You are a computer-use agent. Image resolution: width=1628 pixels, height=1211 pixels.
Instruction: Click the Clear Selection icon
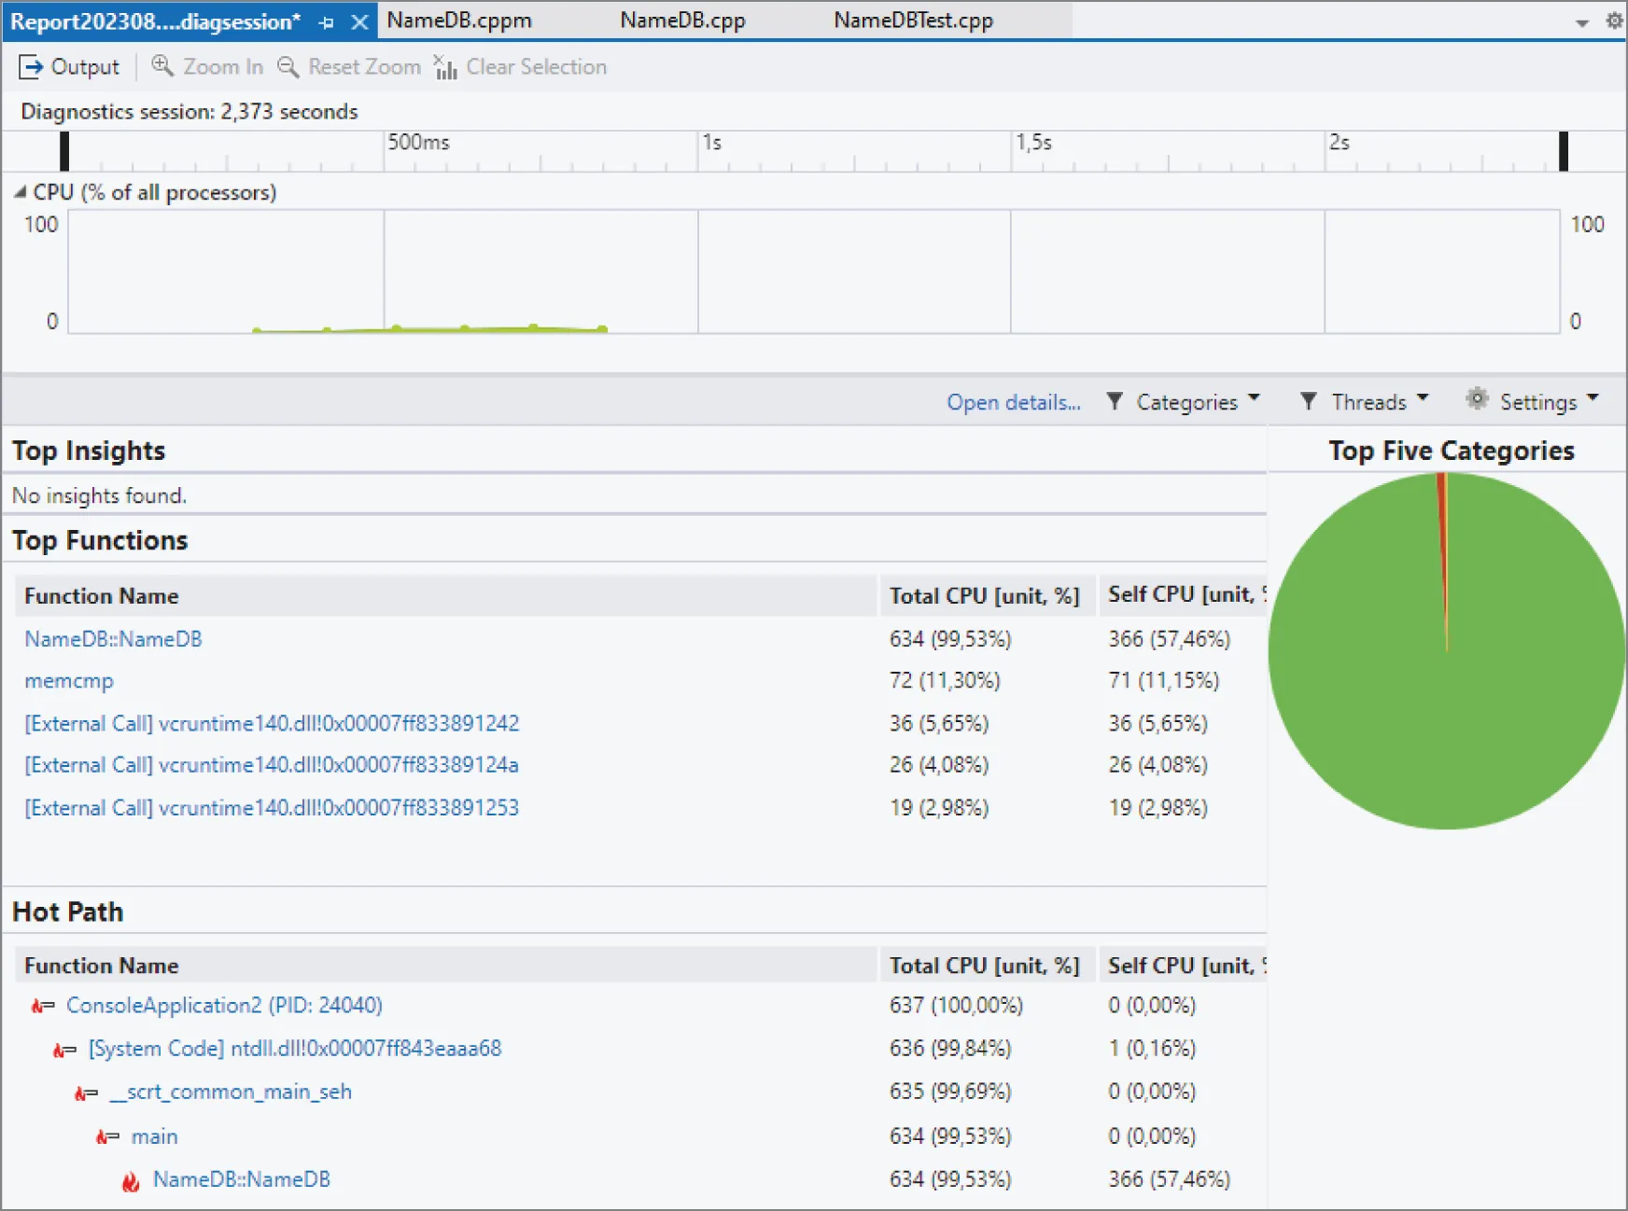pos(444,66)
